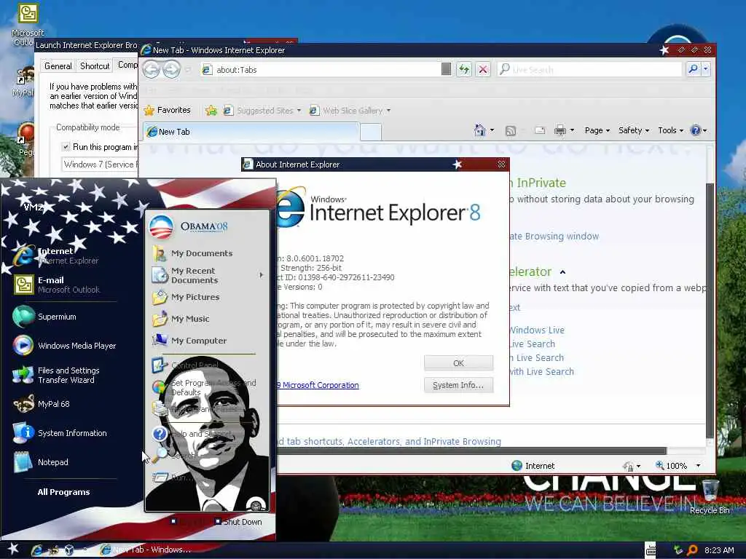
Task: Click the star Start button on taskbar
Action: [x=13, y=549]
